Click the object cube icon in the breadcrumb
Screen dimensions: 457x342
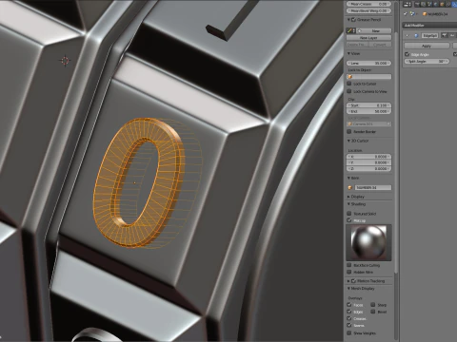pyautogui.click(x=425, y=13)
